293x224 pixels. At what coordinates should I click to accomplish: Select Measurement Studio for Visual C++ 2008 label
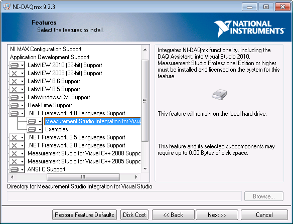(x=84, y=154)
